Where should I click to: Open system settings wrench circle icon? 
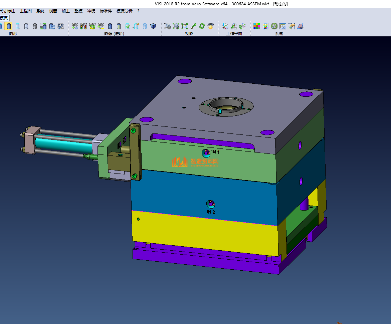274,26
